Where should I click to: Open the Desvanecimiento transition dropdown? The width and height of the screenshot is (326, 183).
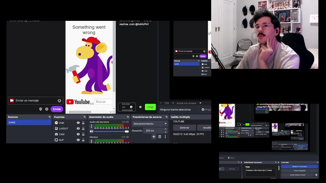pyautogui.click(x=150, y=124)
